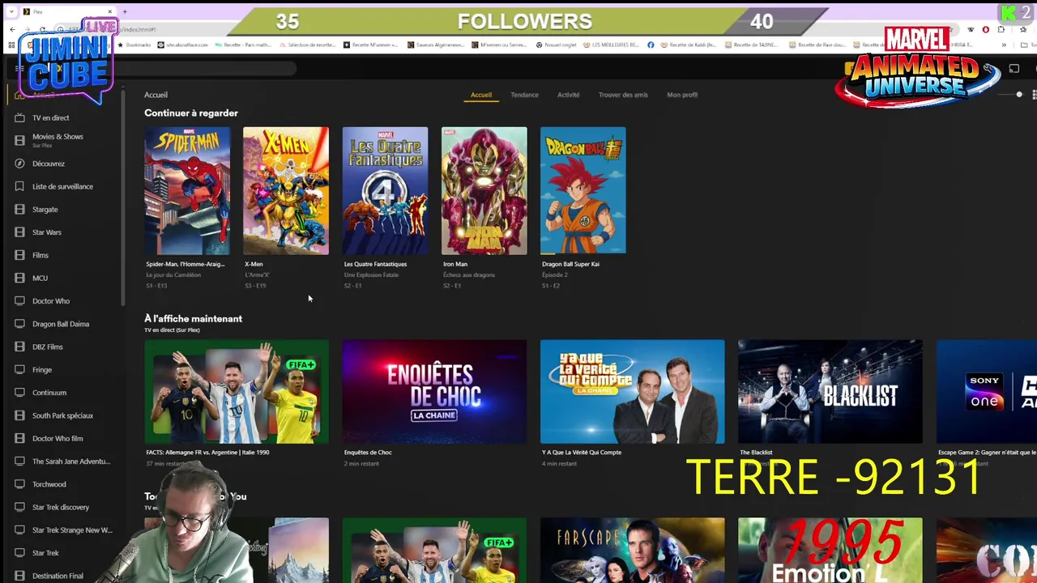This screenshot has width=1037, height=583.
Task: Click the Stargate library film icon
Action: click(x=19, y=209)
